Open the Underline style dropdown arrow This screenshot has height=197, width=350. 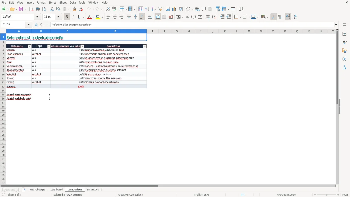click(83, 17)
